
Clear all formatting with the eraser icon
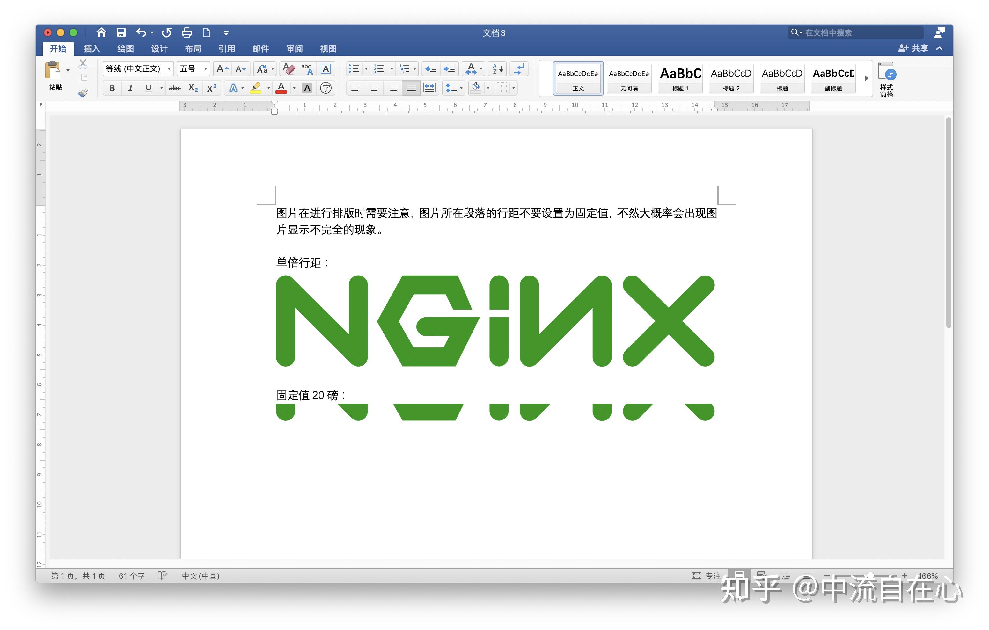coord(289,68)
